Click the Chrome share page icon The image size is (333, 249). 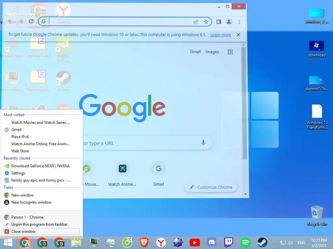[x=196, y=22]
